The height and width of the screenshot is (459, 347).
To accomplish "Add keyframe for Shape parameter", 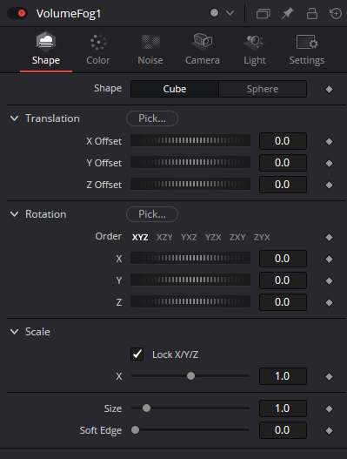I will tap(329, 90).
